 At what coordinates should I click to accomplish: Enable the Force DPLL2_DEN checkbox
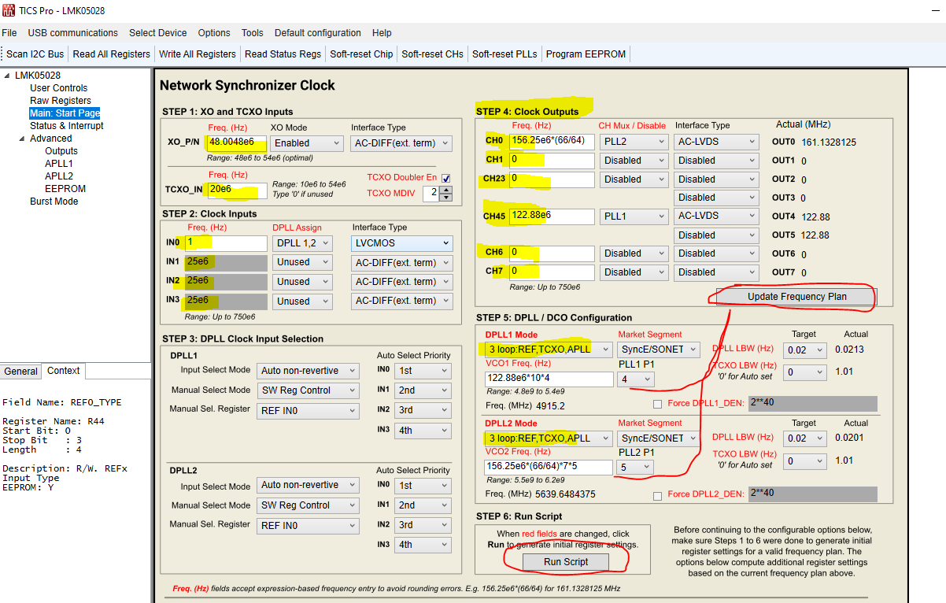pyautogui.click(x=657, y=496)
